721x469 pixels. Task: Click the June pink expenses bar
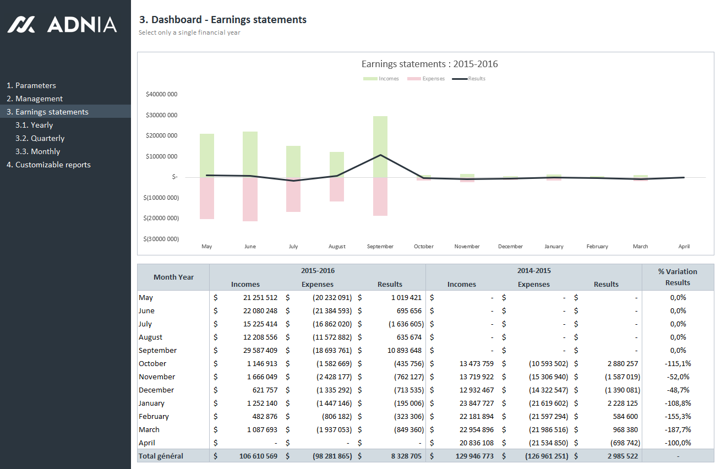point(250,199)
